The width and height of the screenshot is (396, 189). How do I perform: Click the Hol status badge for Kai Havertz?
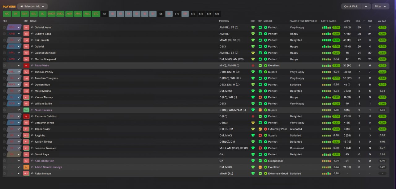26,40
